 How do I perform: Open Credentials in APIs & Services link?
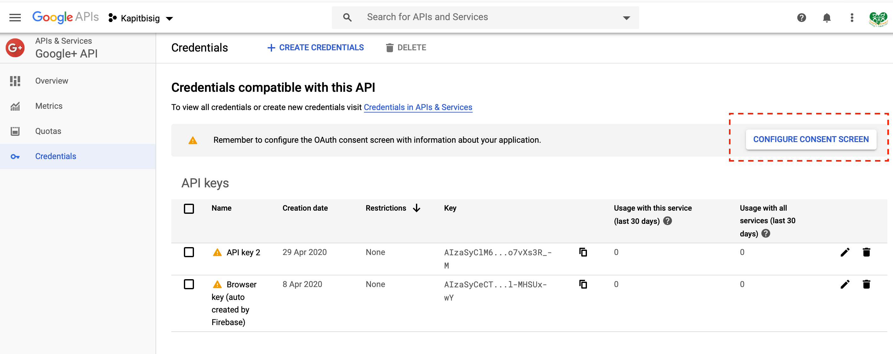coord(418,107)
